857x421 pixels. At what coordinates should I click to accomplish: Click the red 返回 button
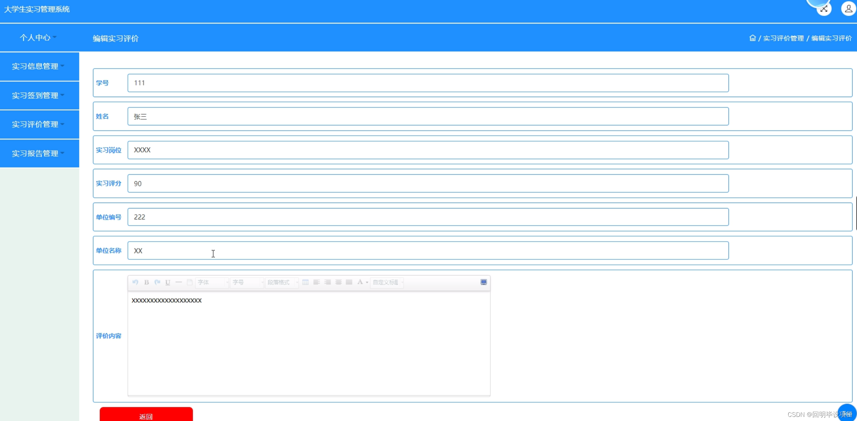coord(146,416)
